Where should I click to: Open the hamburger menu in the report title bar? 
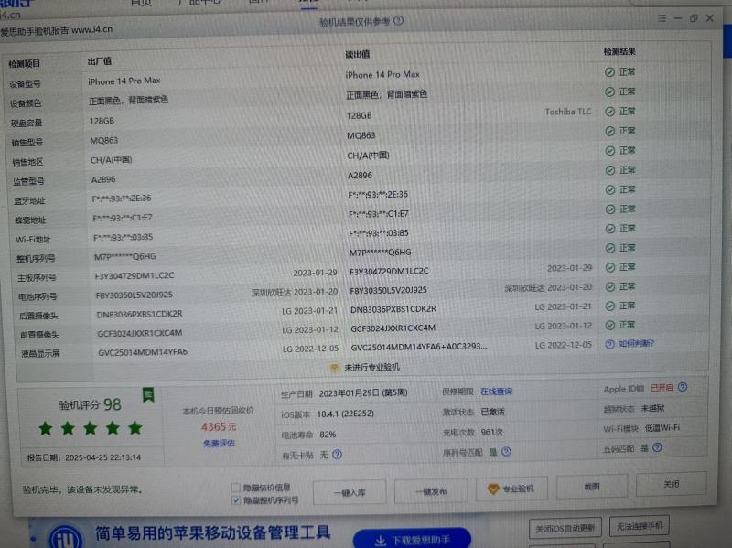662,18
